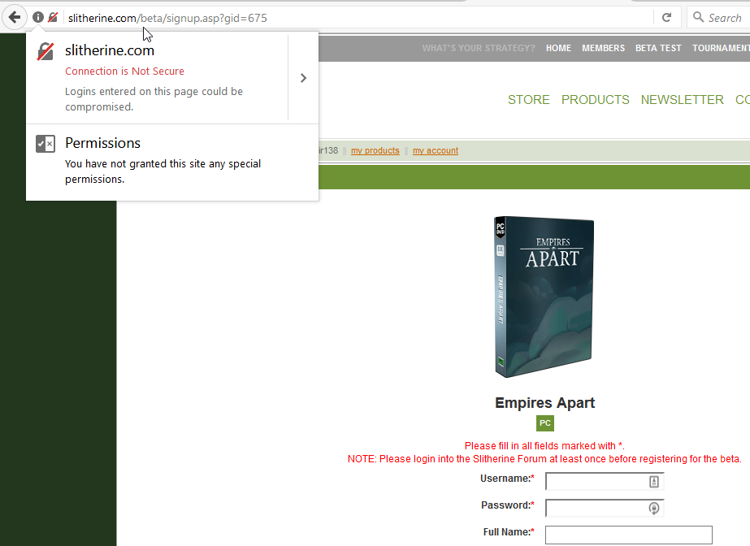Click the site information (i) icon

pos(38,18)
